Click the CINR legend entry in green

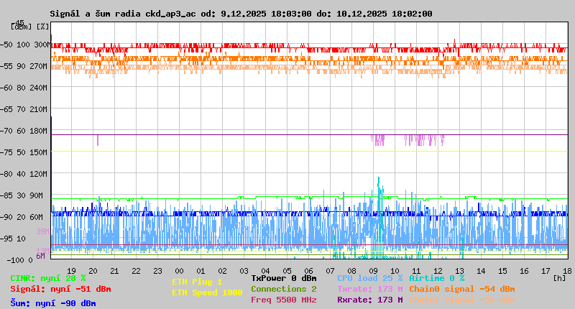47,278
